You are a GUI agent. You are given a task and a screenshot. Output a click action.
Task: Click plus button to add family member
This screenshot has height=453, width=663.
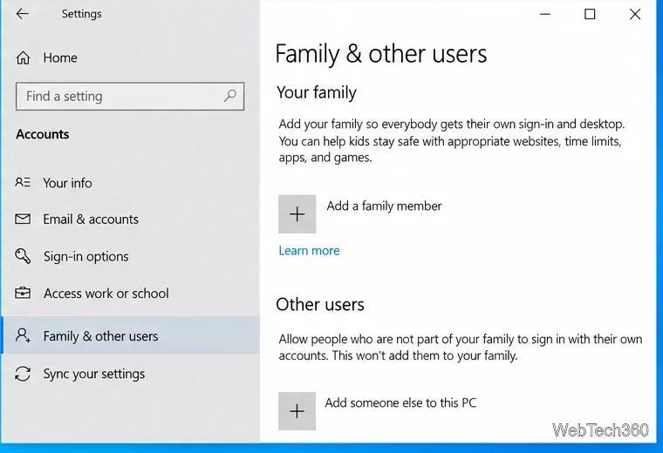pos(297,214)
